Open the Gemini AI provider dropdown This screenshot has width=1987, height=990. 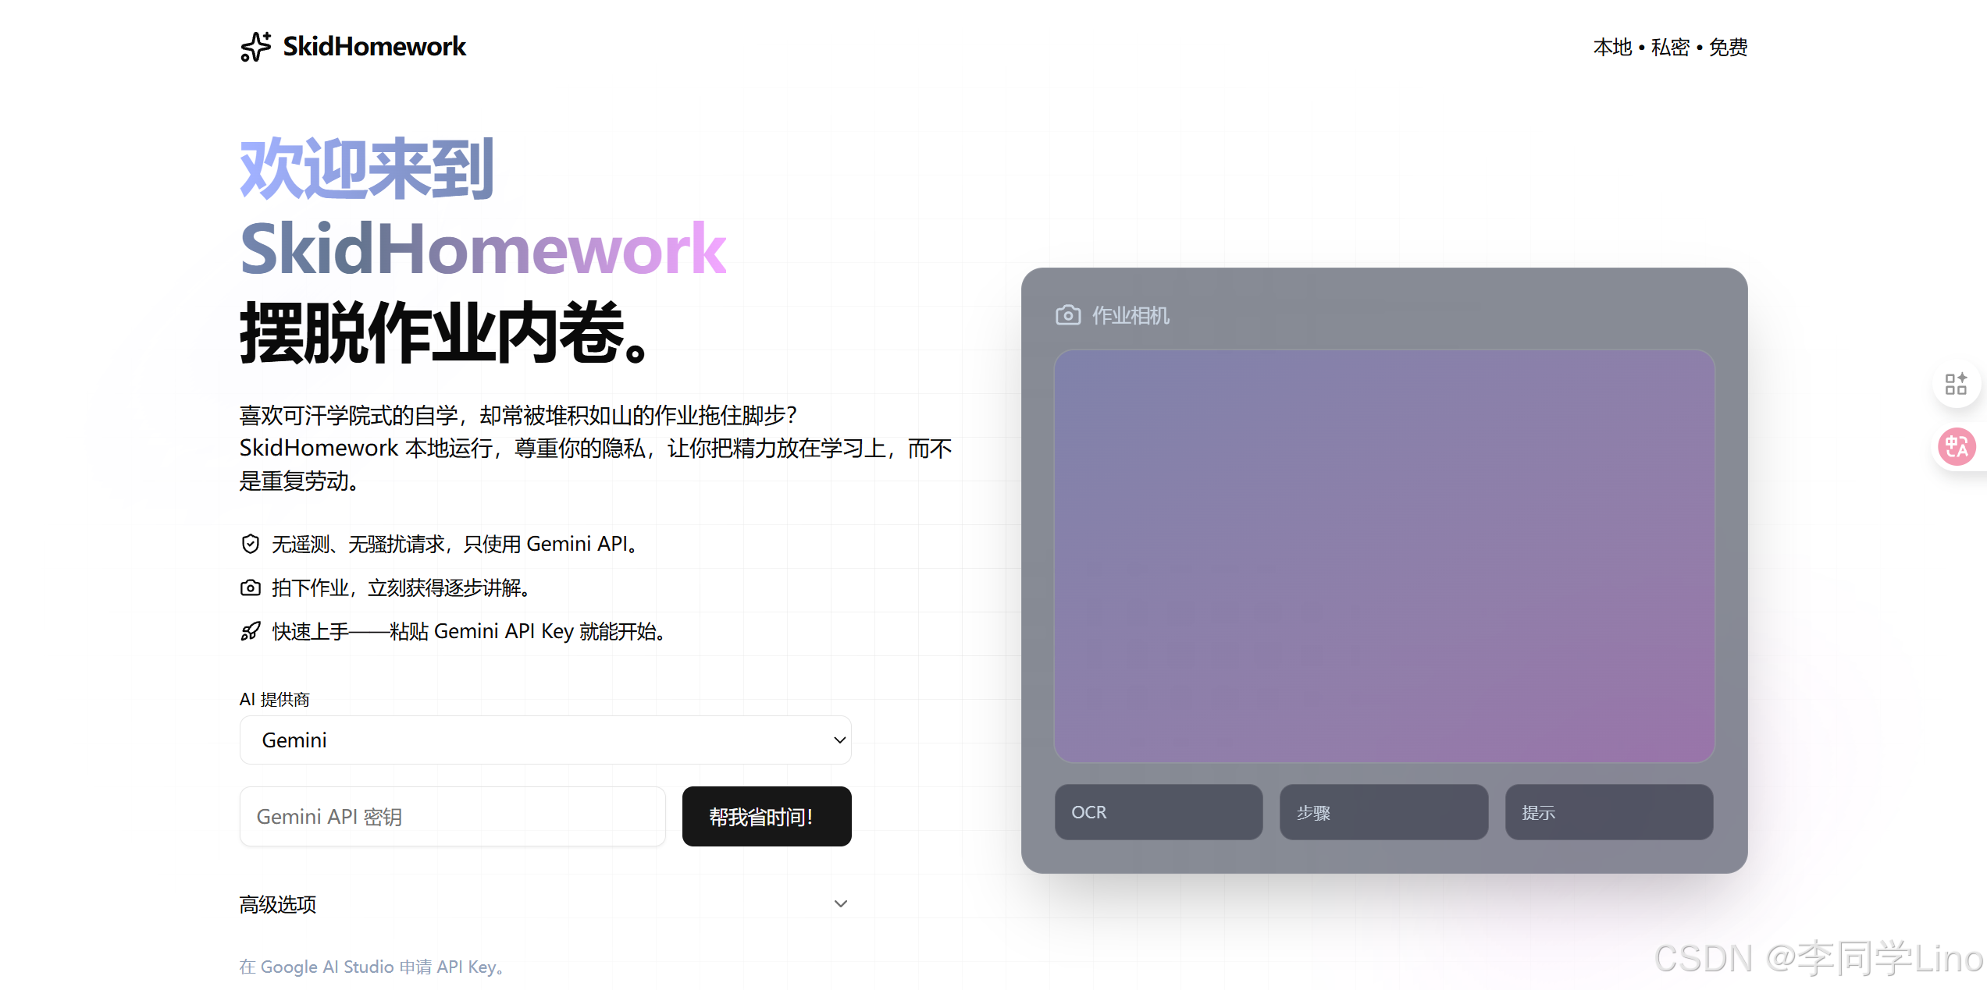pos(545,740)
